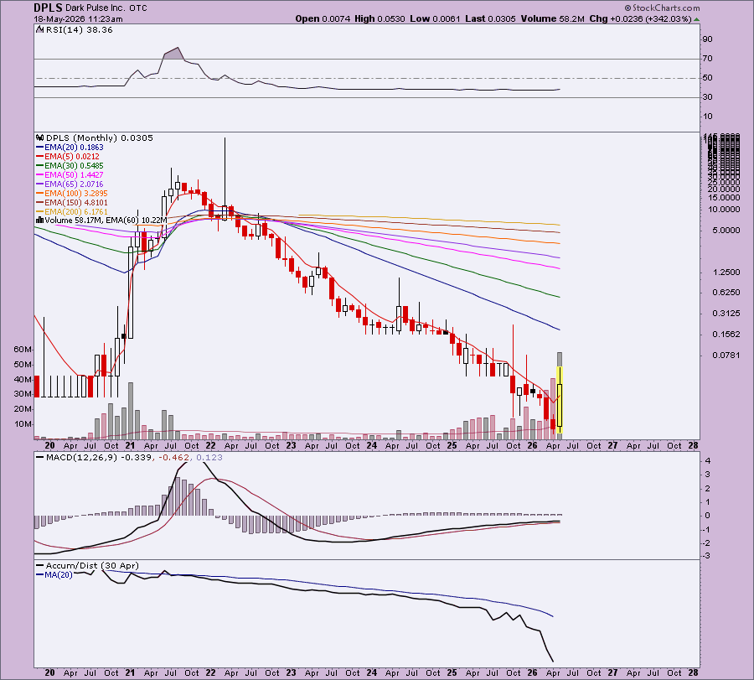The height and width of the screenshot is (680, 754).
Task: Click the purple line swatch for EMA(65)
Action: pos(40,184)
